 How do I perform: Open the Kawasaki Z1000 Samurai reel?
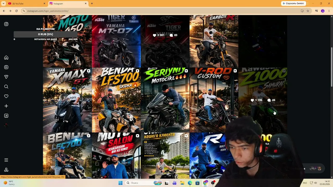point(263,100)
